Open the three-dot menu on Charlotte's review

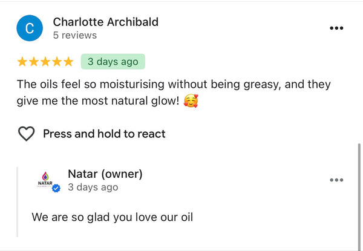coord(336,28)
